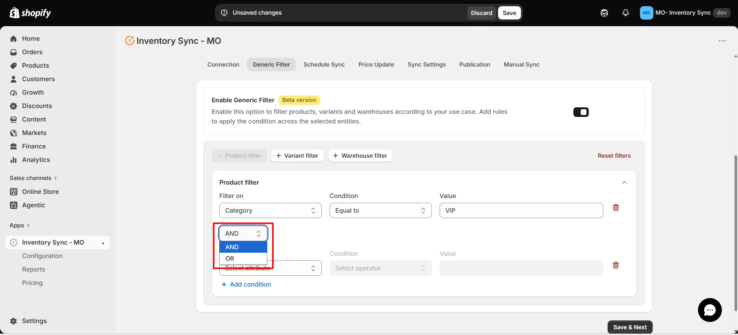Open the live chat bubble

[710, 310]
